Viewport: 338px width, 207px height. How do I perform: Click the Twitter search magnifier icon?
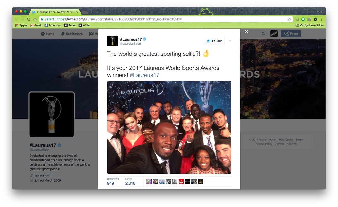(263, 34)
